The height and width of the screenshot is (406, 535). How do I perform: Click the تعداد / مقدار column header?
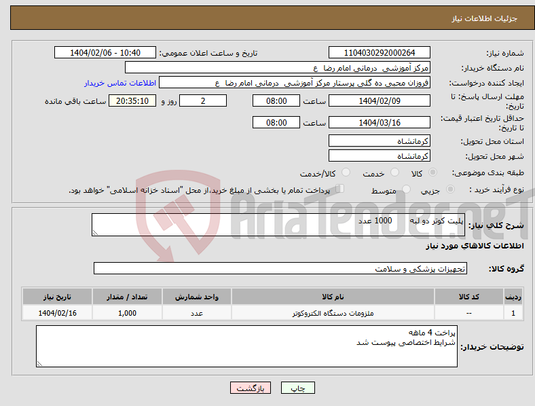(127, 297)
